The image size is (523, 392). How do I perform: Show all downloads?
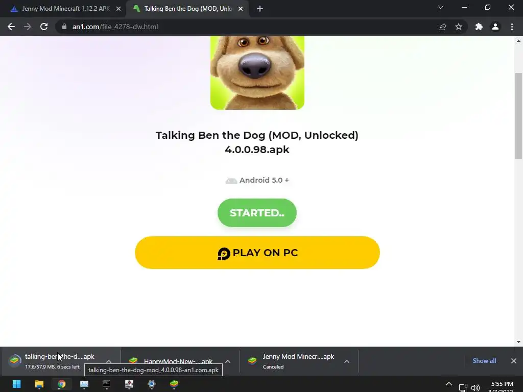(x=484, y=361)
